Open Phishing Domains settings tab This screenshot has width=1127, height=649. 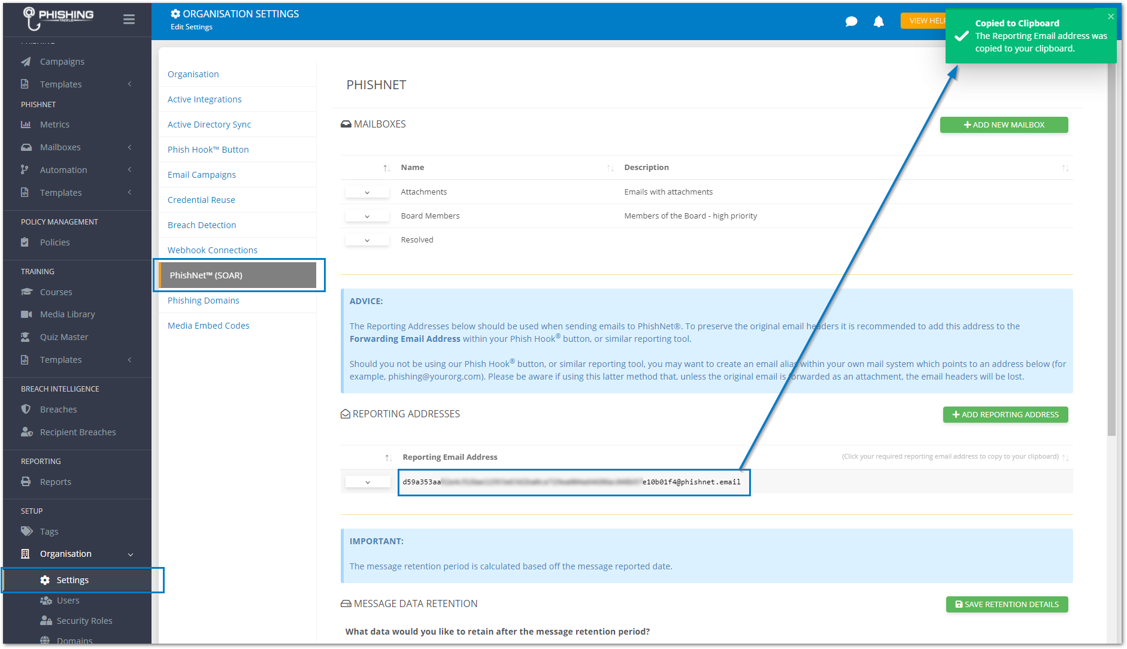[x=204, y=301]
